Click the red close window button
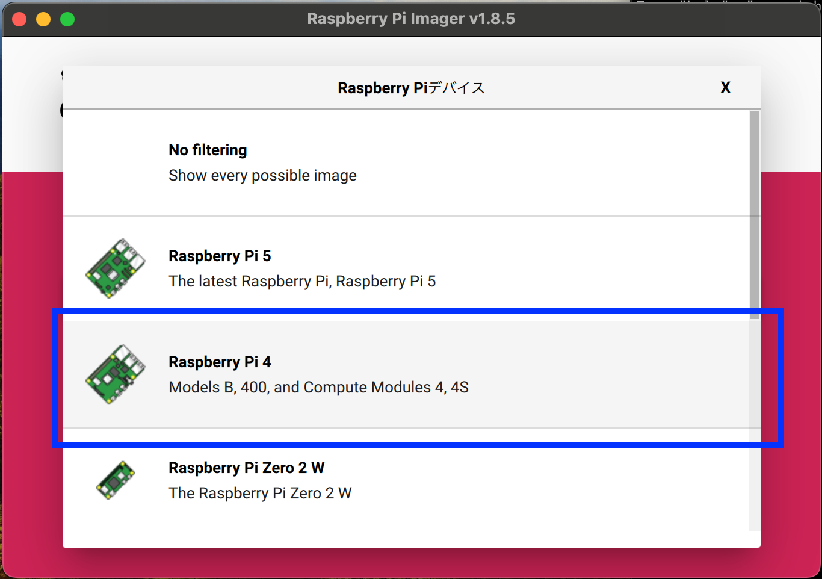The width and height of the screenshot is (822, 579). (x=19, y=19)
